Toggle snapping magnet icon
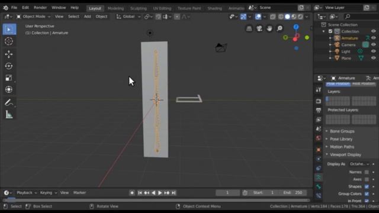 pyautogui.click(x=158, y=17)
